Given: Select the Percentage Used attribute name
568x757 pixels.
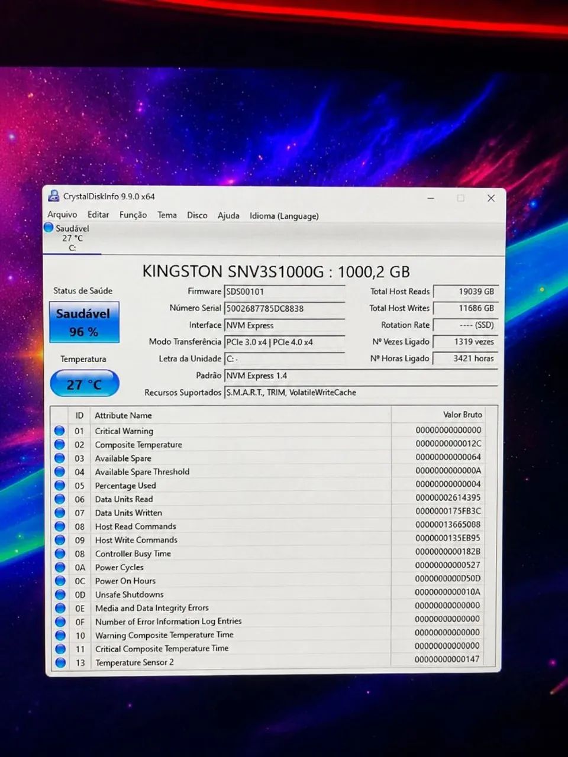Looking at the screenshot, I should coord(125,485).
